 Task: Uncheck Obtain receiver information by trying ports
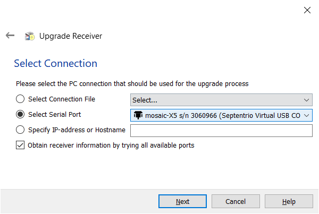(20, 145)
